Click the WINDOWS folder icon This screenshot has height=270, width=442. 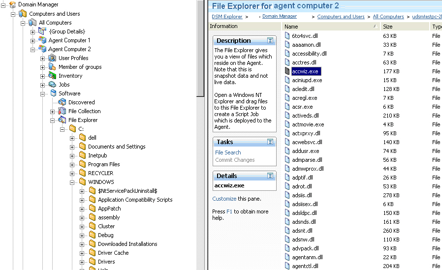coord(83,181)
